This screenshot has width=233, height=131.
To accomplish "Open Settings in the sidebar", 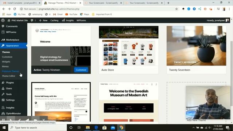I will pyautogui.click(x=10, y=100).
